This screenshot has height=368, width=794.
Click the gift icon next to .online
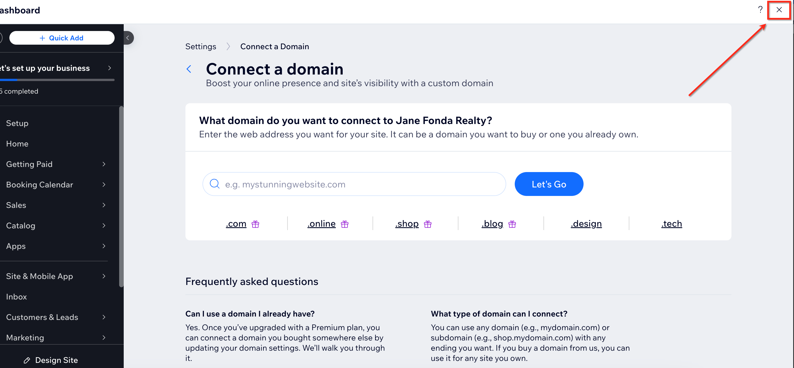click(345, 224)
